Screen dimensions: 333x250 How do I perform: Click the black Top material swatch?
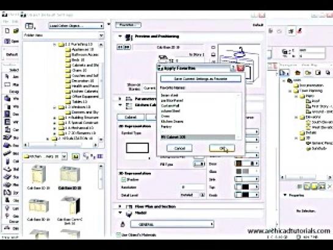pyautogui.click(x=246, y=187)
